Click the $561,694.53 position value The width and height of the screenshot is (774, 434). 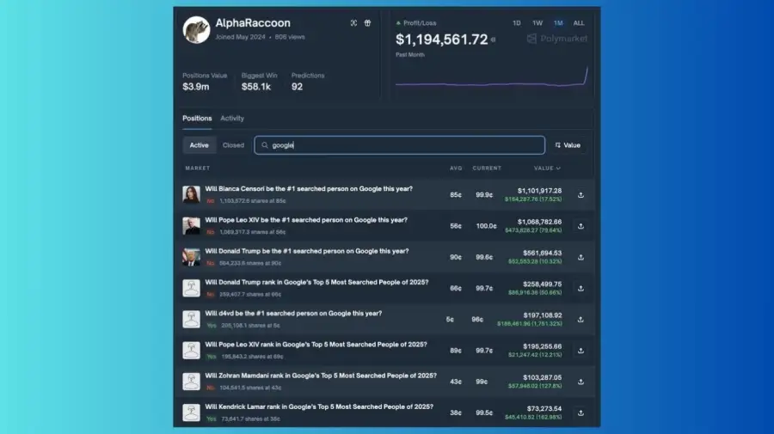[542, 253]
